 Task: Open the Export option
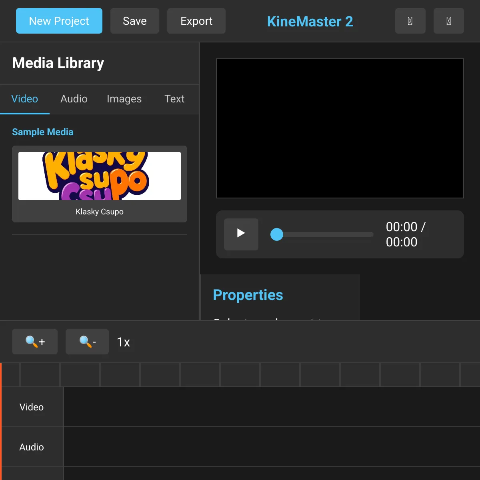(196, 21)
